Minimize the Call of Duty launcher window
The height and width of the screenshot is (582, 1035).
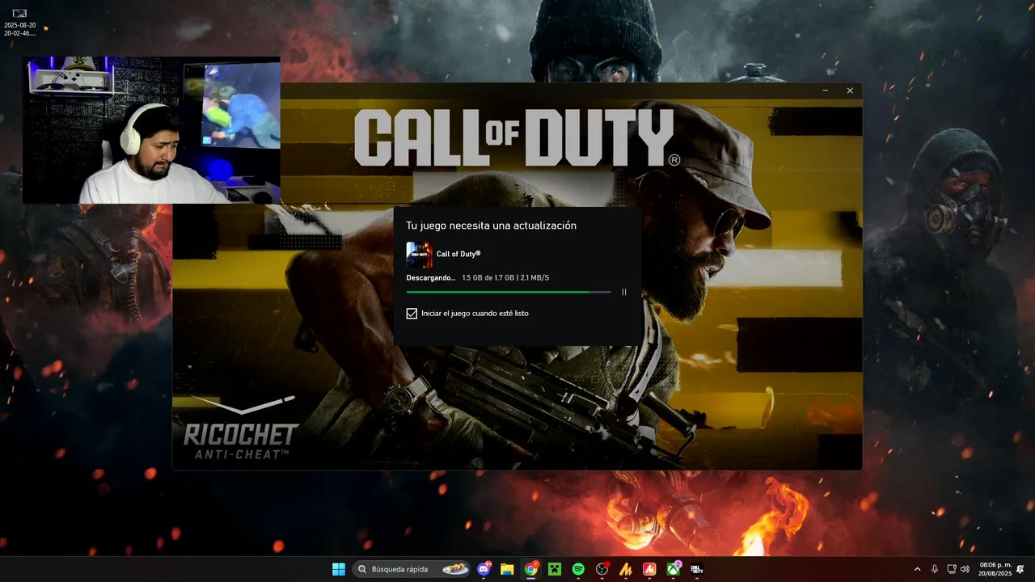pyautogui.click(x=826, y=91)
